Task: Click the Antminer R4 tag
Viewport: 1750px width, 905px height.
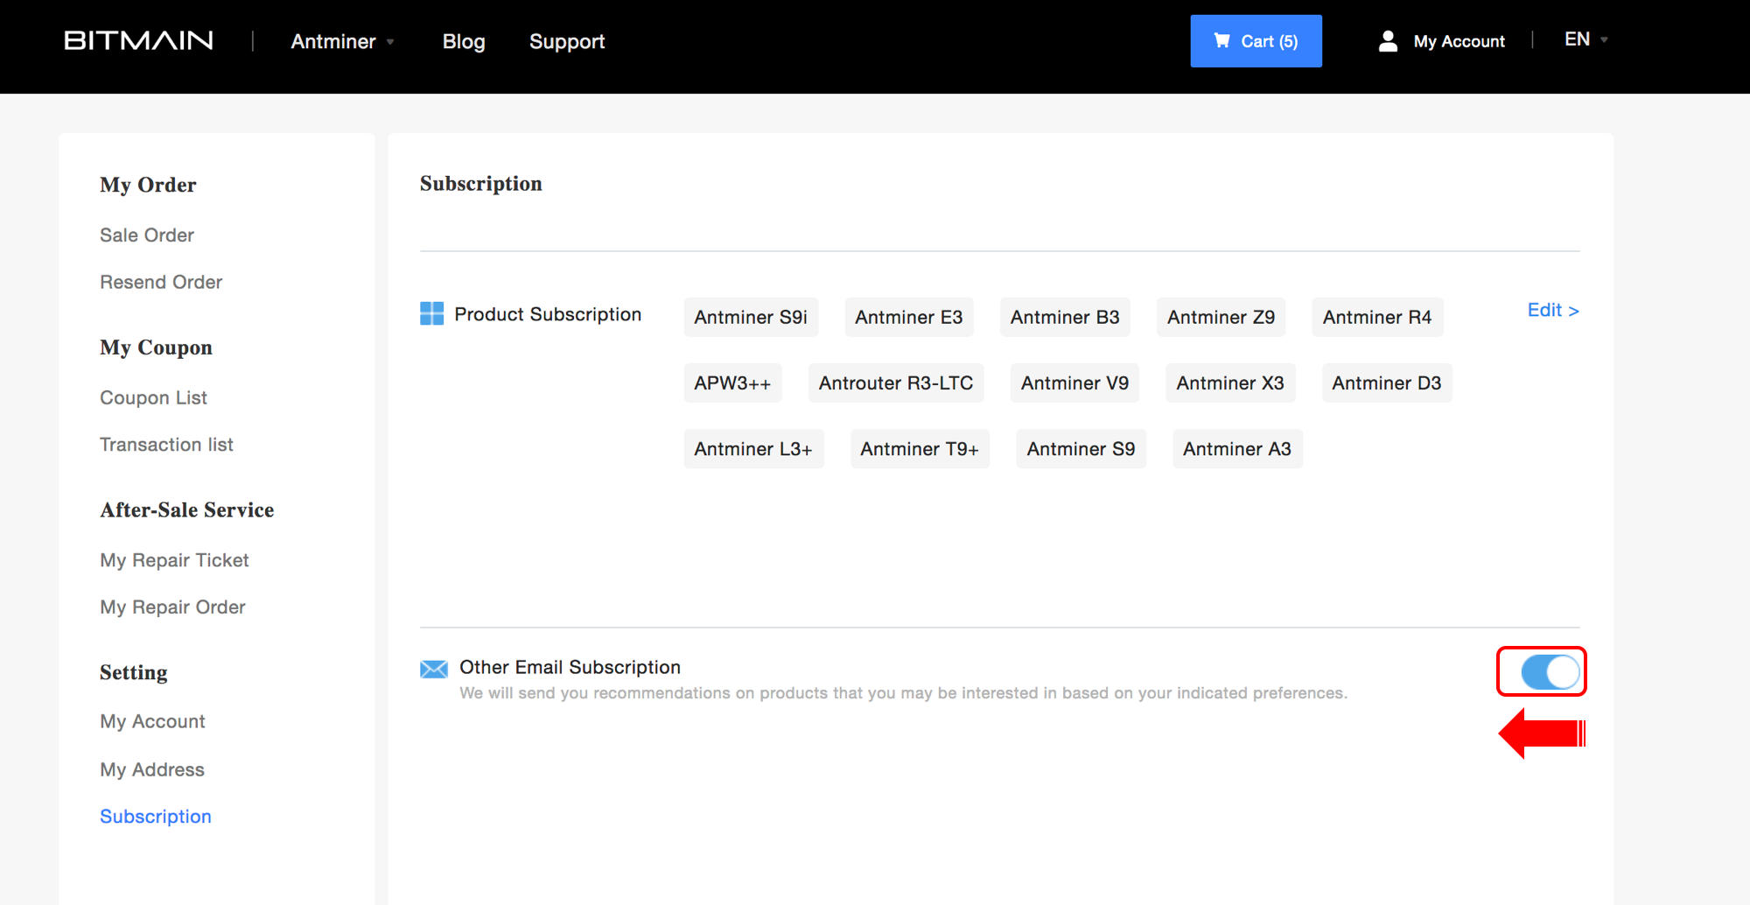Action: click(x=1377, y=317)
